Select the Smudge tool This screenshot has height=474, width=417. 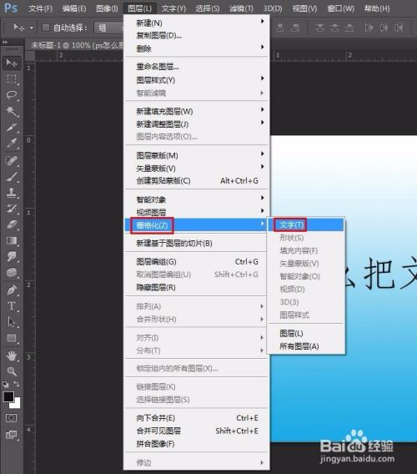[12, 257]
